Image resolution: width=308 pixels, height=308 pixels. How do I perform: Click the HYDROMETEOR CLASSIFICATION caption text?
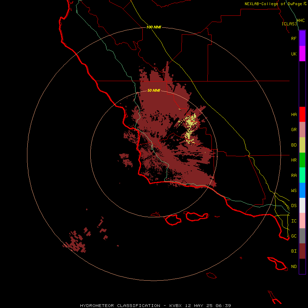coord(120,306)
